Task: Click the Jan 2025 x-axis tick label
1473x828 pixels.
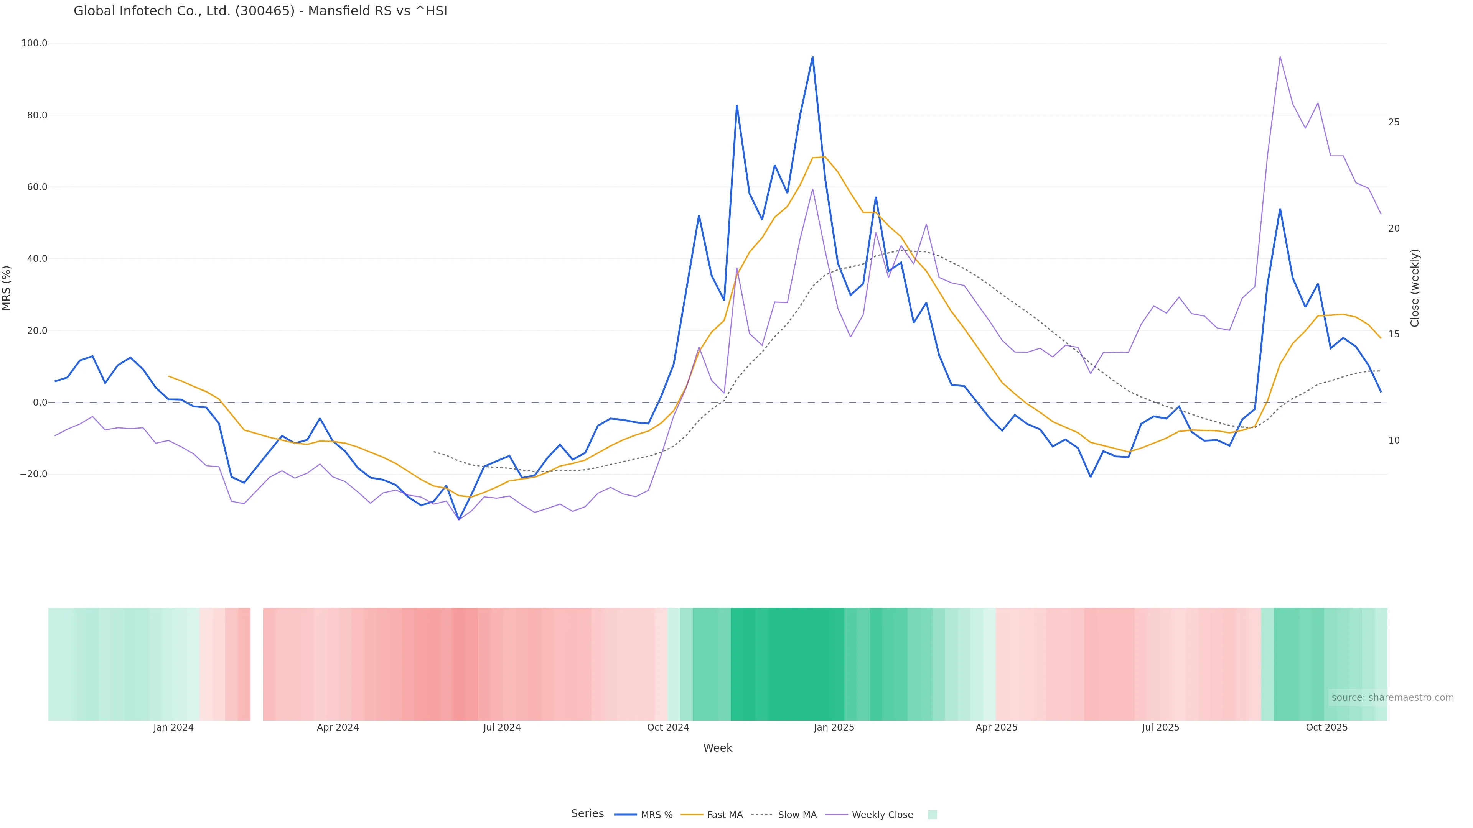Action: 834,728
